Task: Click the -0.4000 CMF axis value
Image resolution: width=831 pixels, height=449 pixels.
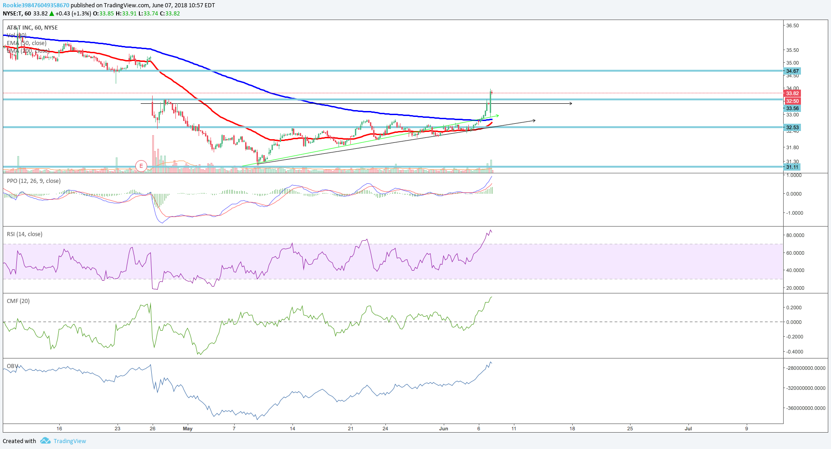Action: (x=794, y=352)
